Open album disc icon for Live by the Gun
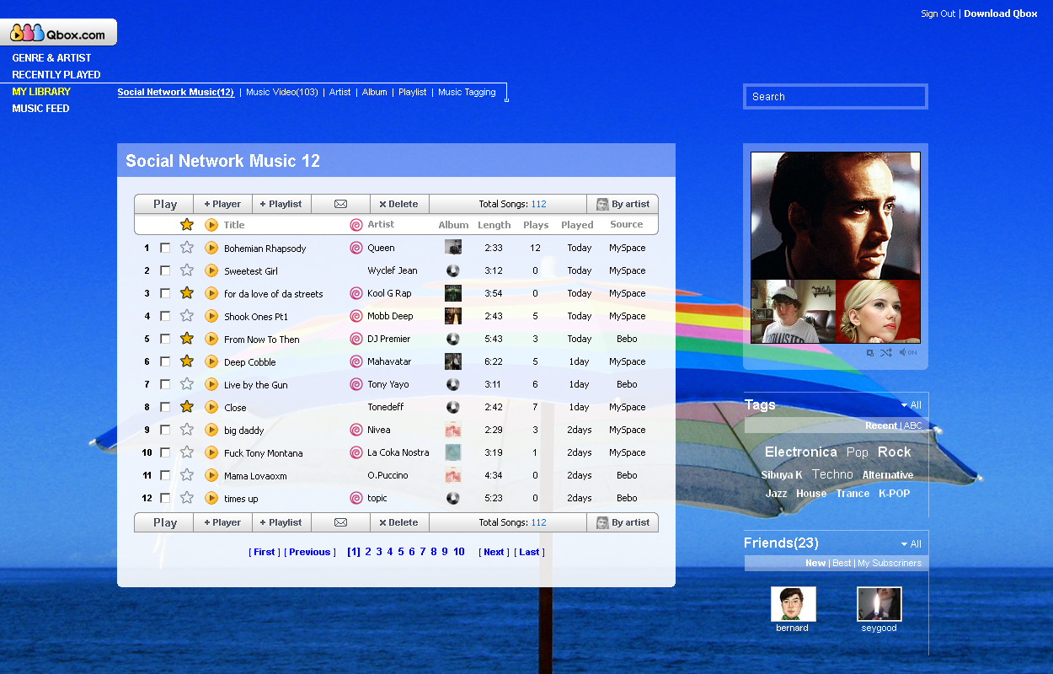The height and width of the screenshot is (674, 1053). [453, 384]
